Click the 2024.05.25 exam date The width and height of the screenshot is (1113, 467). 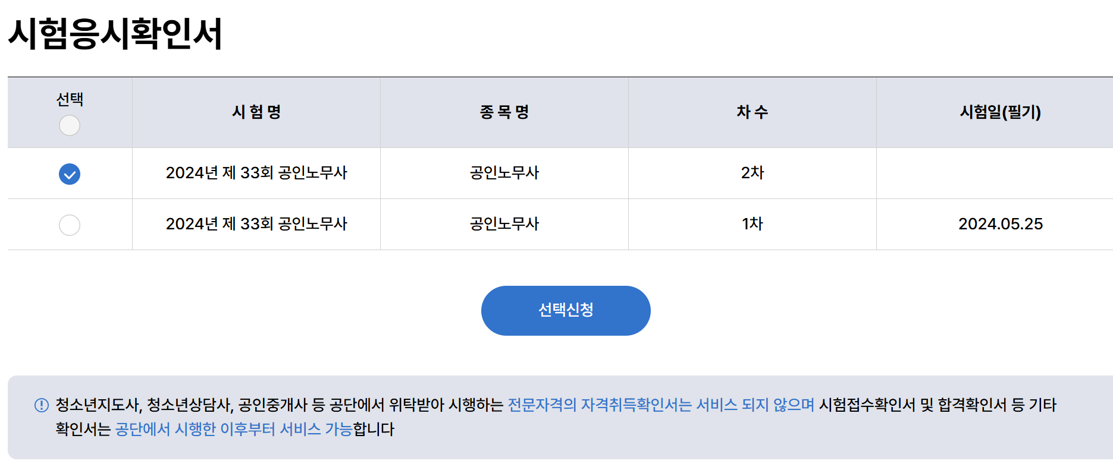pyautogui.click(x=1001, y=224)
